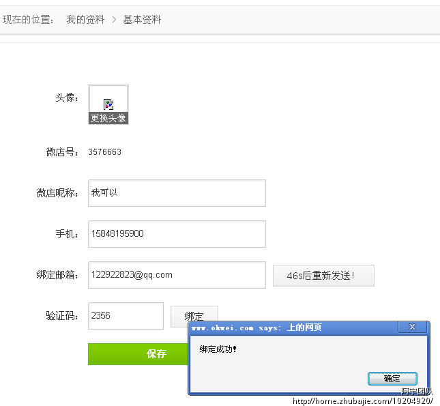Focus the 绑定邮箱 email input field
This screenshot has width=440, height=406.
tap(177, 275)
